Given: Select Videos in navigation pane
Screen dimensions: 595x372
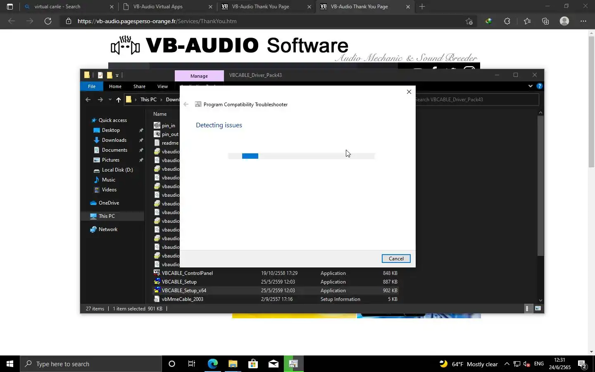Looking at the screenshot, I should coord(109,190).
